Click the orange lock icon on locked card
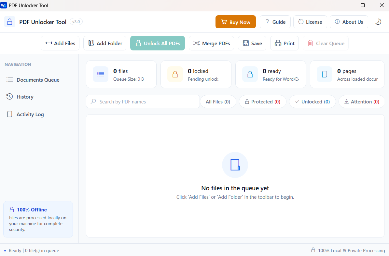389x256 pixels. coord(175,74)
